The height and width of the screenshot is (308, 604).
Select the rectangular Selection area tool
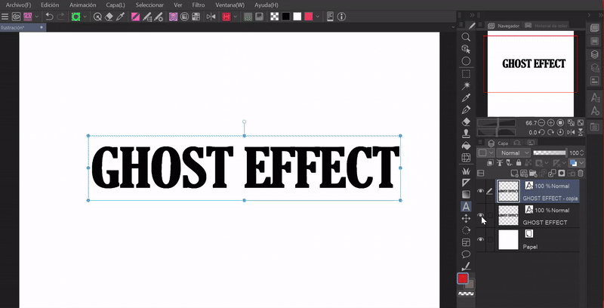pyautogui.click(x=466, y=73)
